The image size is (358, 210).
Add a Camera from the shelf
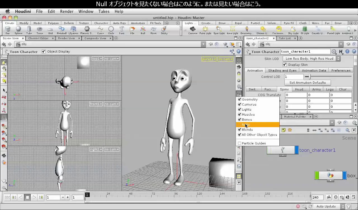coord(193,30)
